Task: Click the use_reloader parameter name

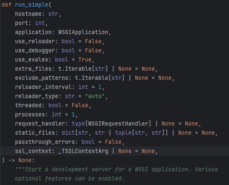Action: click(35, 42)
